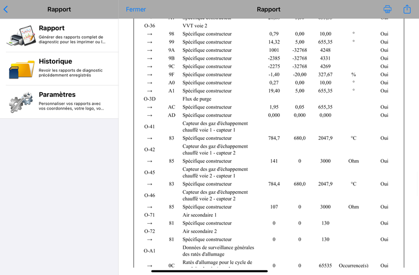The image size is (419, 275).
Task: Click the 784,7 temperature value
Action: (274, 138)
